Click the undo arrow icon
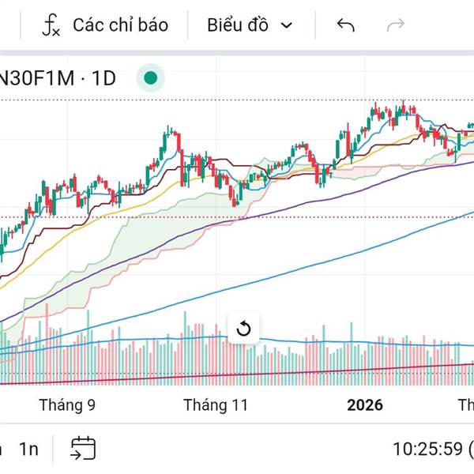Image resolution: width=474 pixels, height=474 pixels. (345, 25)
